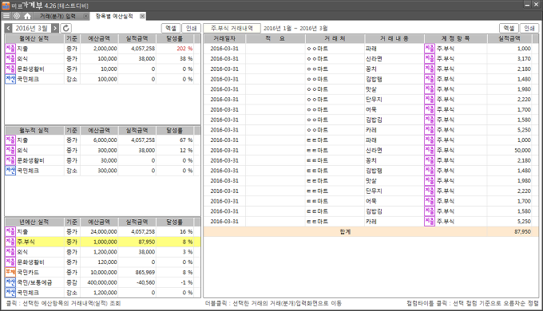Sort transactions by 거래처 column header
This screenshot has width=543, height=311.
(x=335, y=39)
